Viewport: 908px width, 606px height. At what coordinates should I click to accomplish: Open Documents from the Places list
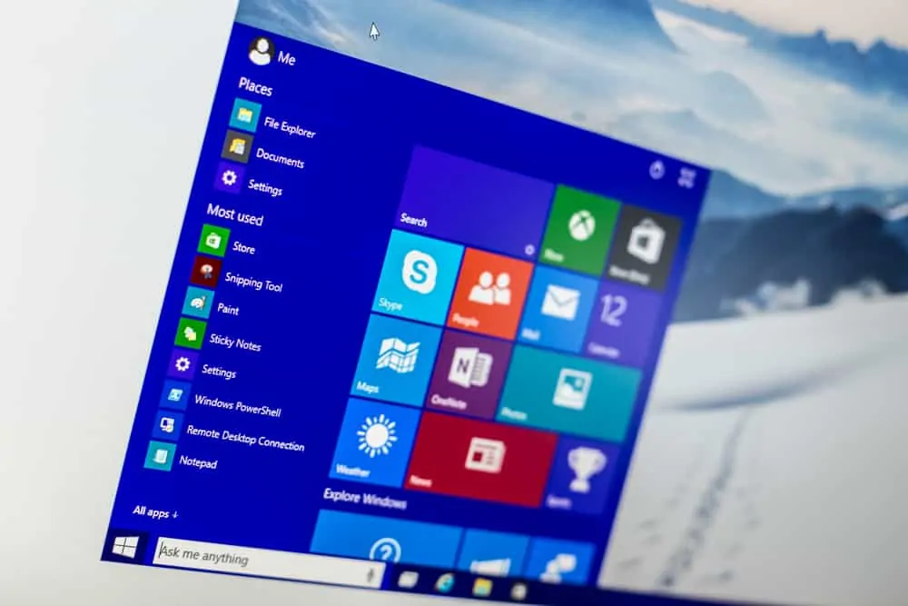click(279, 161)
